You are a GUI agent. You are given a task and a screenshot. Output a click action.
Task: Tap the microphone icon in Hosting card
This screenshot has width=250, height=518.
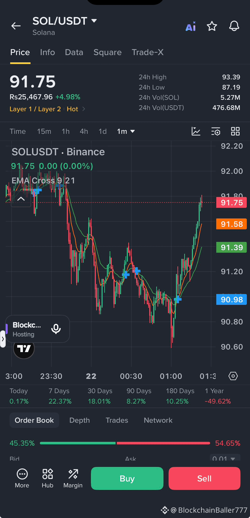coord(56,329)
